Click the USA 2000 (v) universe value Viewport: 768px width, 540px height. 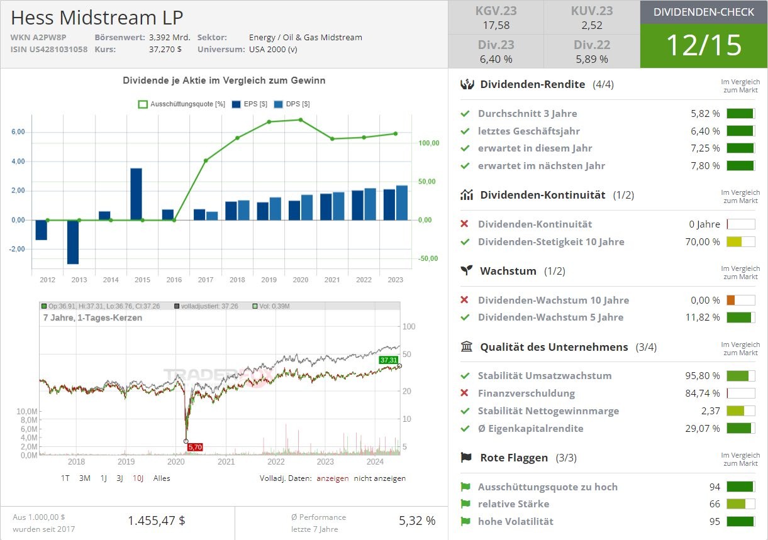click(274, 49)
